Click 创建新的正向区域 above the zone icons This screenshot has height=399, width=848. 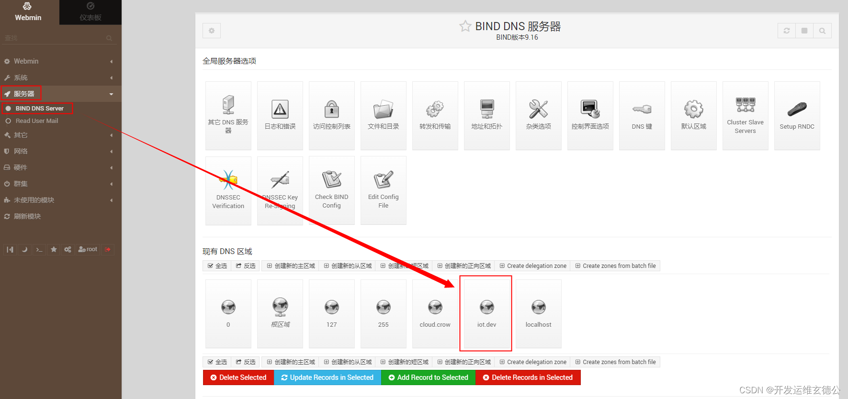tap(464, 266)
